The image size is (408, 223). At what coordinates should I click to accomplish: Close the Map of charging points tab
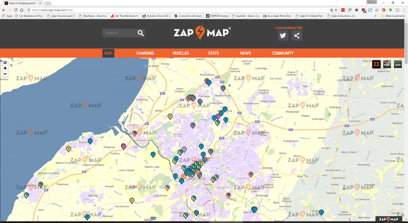click(x=40, y=3)
